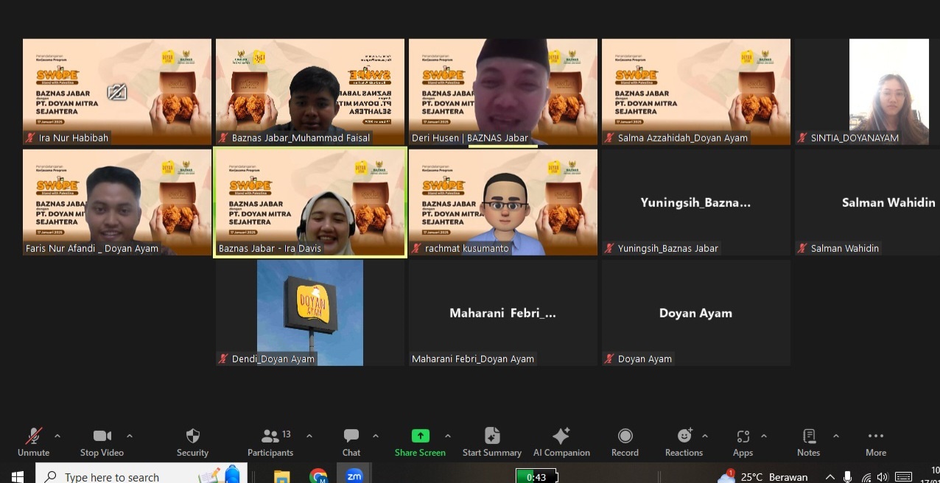The height and width of the screenshot is (483, 940).
Task: Show hidden icons in the system tray
Action: (x=830, y=477)
